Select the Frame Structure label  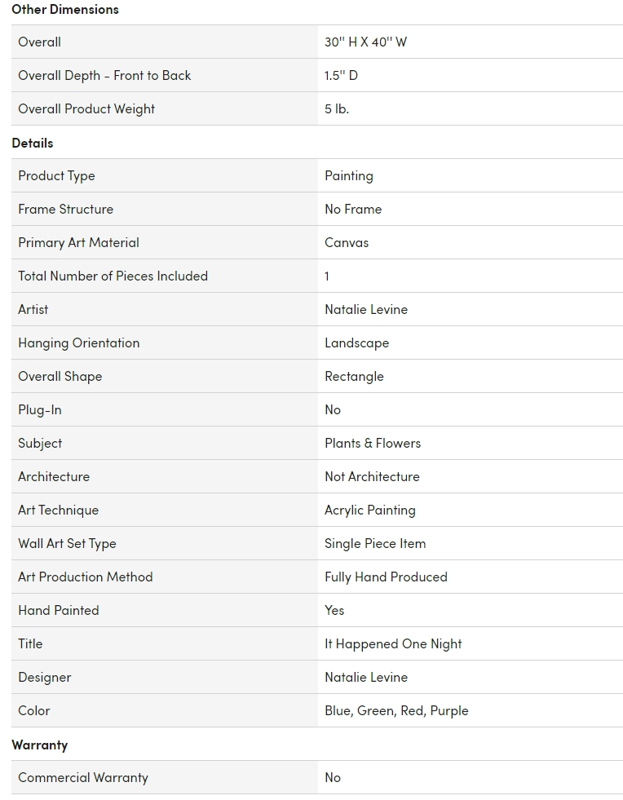pos(65,210)
